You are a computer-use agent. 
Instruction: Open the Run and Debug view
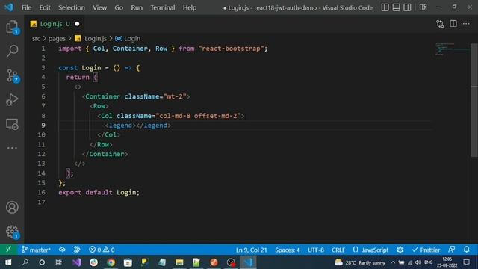pos(12,99)
